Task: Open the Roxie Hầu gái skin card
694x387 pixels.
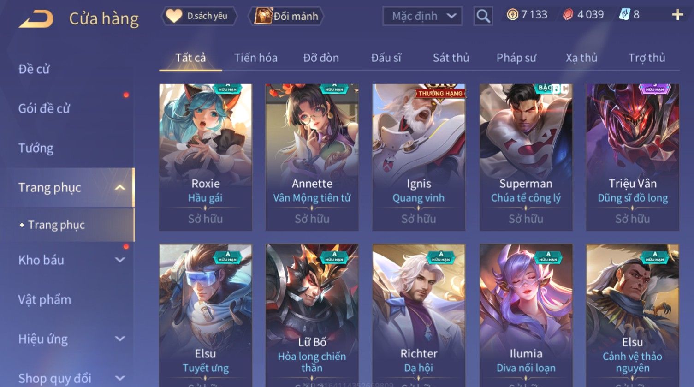Action: point(205,157)
